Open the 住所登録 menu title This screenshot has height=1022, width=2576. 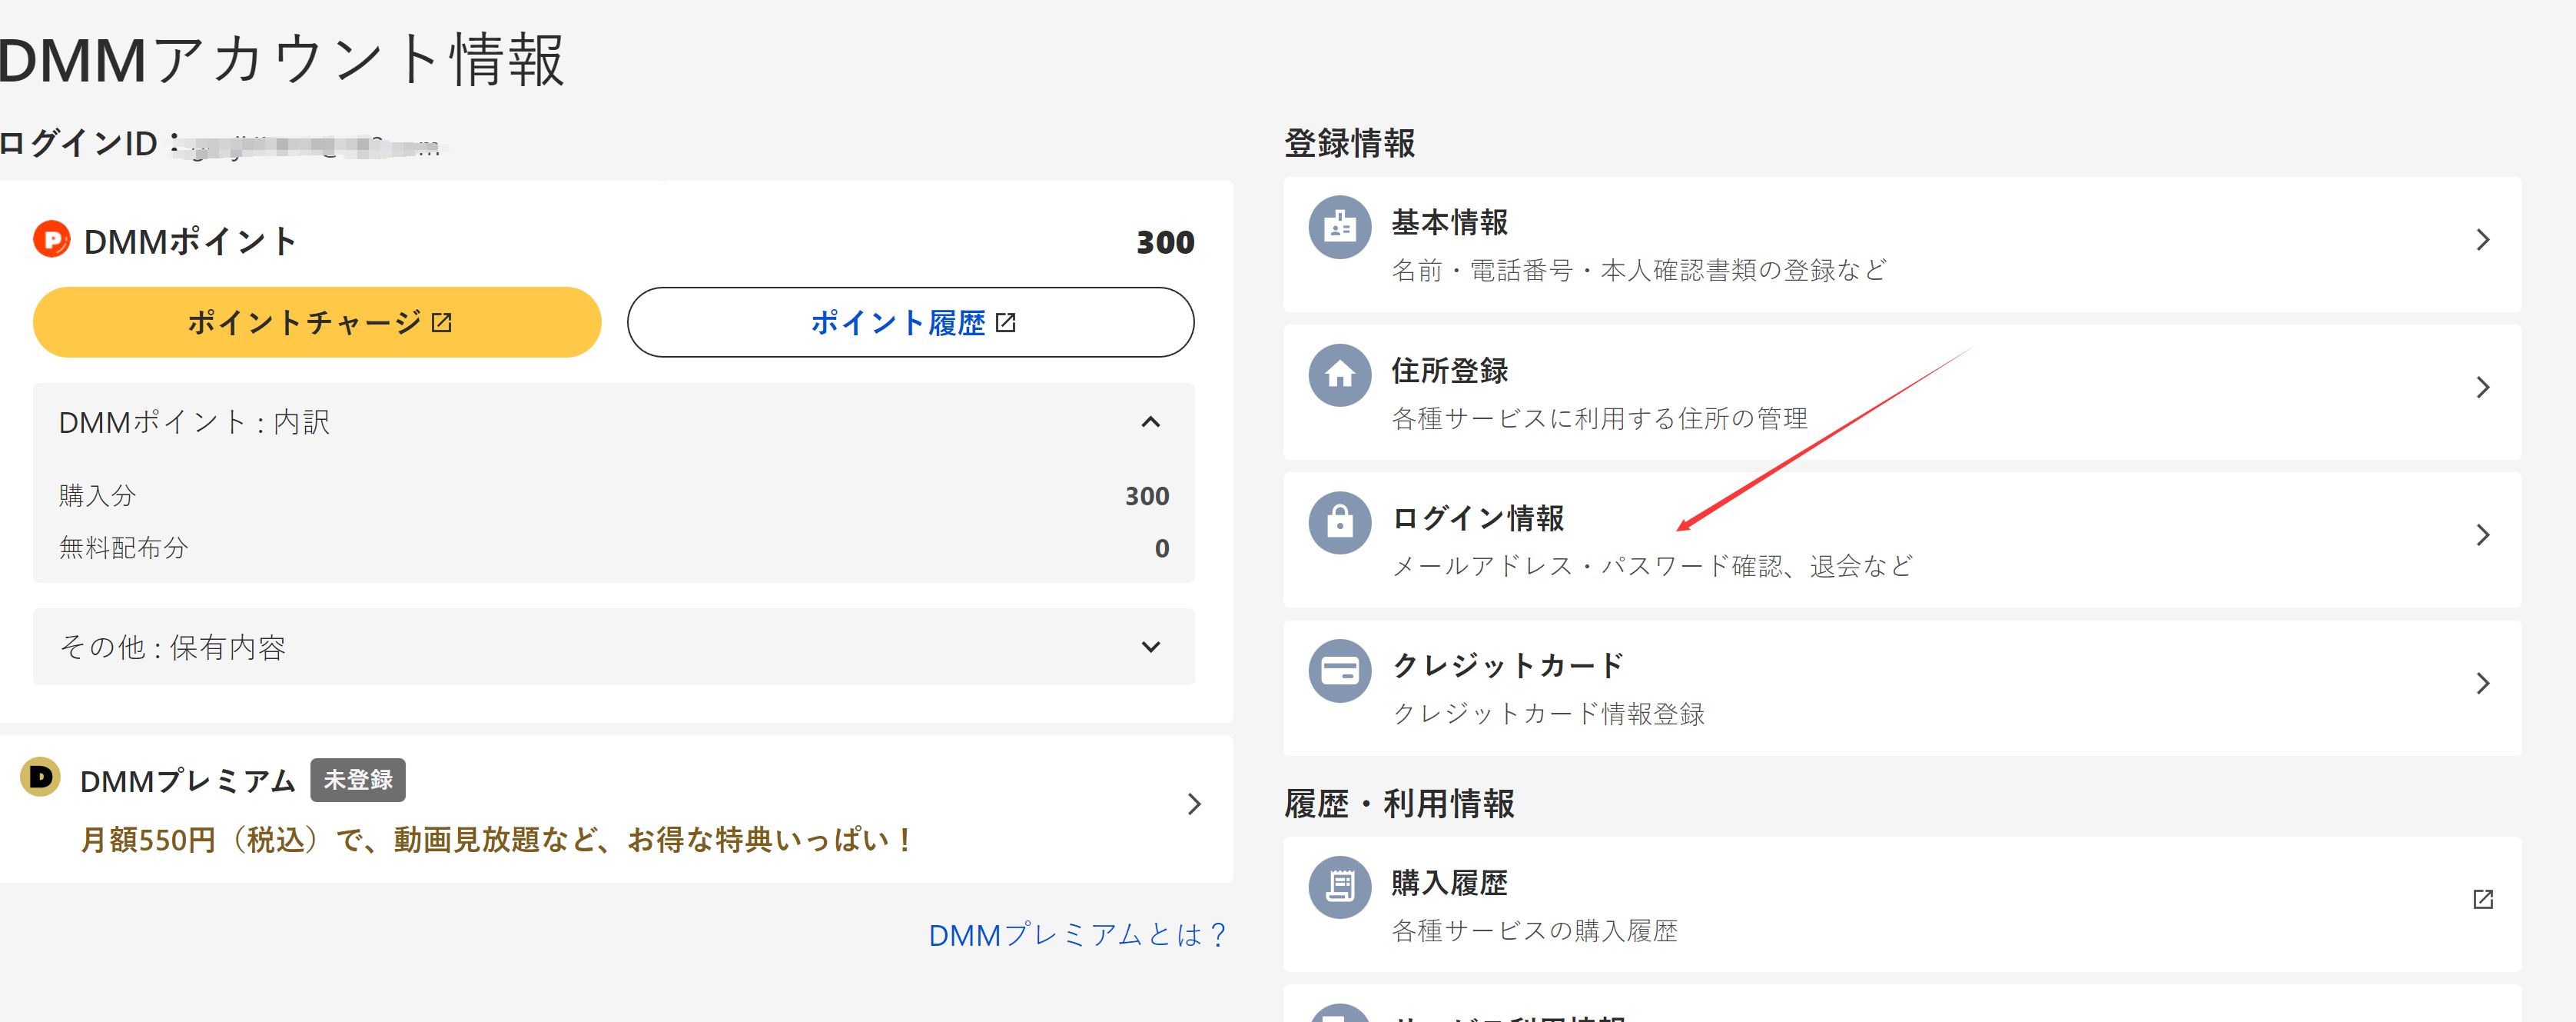pos(1450,371)
